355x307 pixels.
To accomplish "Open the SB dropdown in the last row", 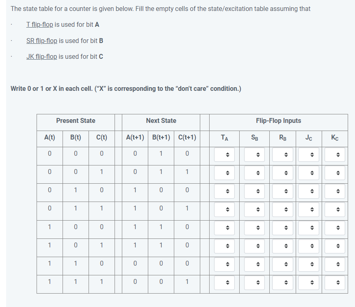I will click(254, 282).
